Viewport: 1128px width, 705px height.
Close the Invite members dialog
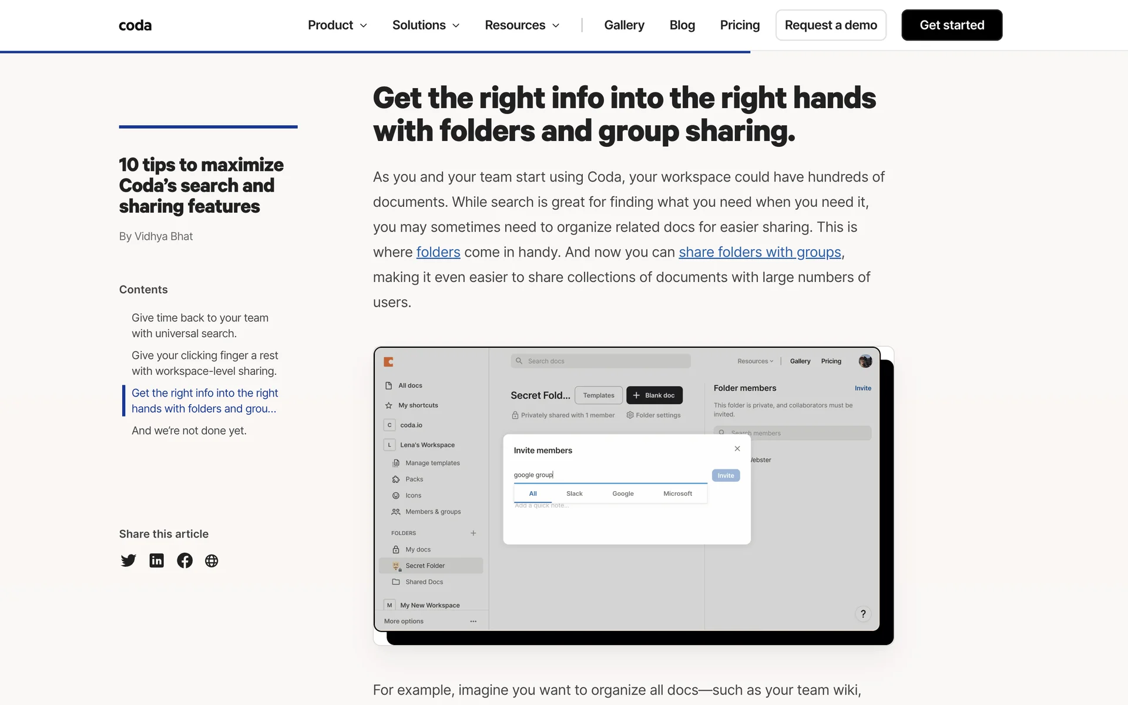[x=737, y=449]
